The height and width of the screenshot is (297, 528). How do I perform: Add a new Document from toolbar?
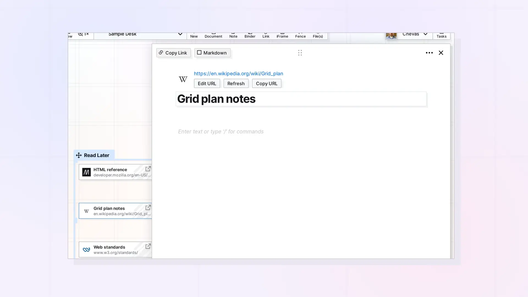pos(213,35)
